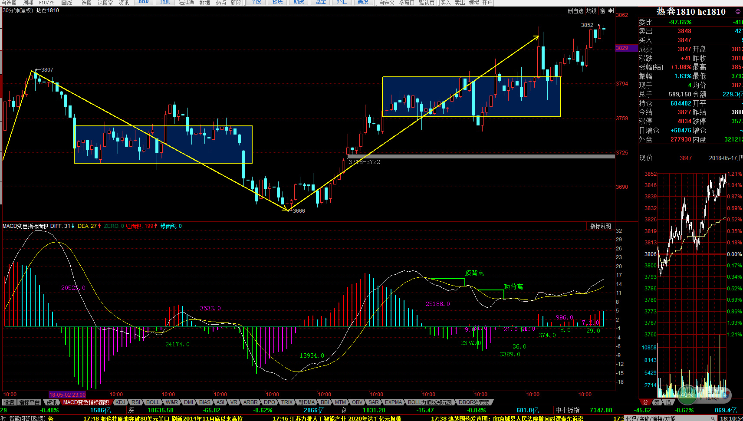
Task: Click the 板块 market button
Action: pyautogui.click(x=278, y=2)
